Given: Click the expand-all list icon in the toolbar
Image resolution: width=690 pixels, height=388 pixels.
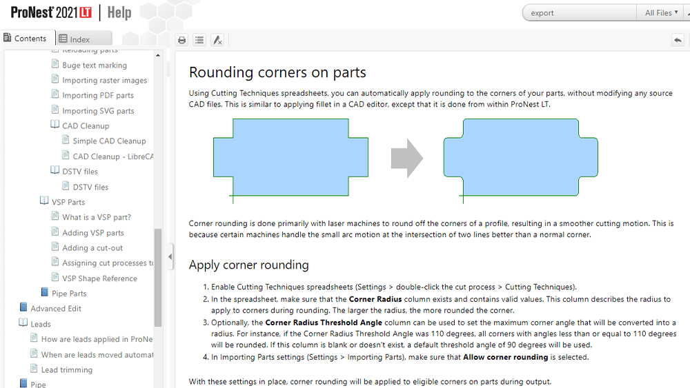Looking at the screenshot, I should (x=199, y=40).
